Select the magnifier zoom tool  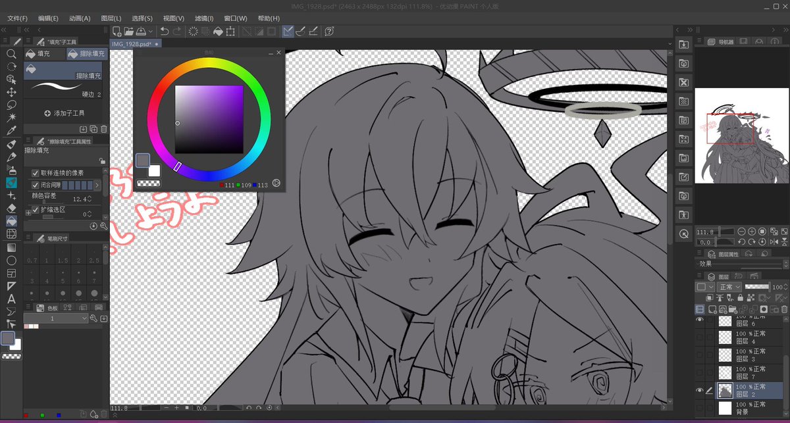point(11,54)
